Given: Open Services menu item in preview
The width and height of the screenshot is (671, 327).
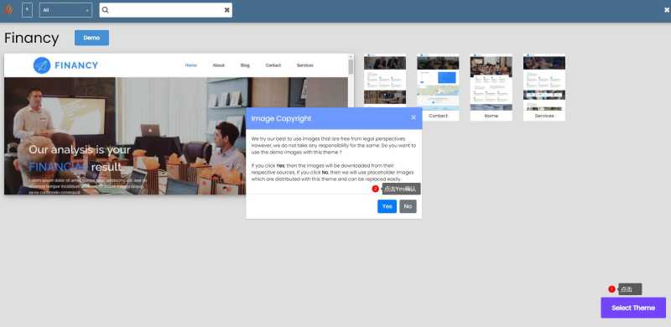Looking at the screenshot, I should pos(304,65).
